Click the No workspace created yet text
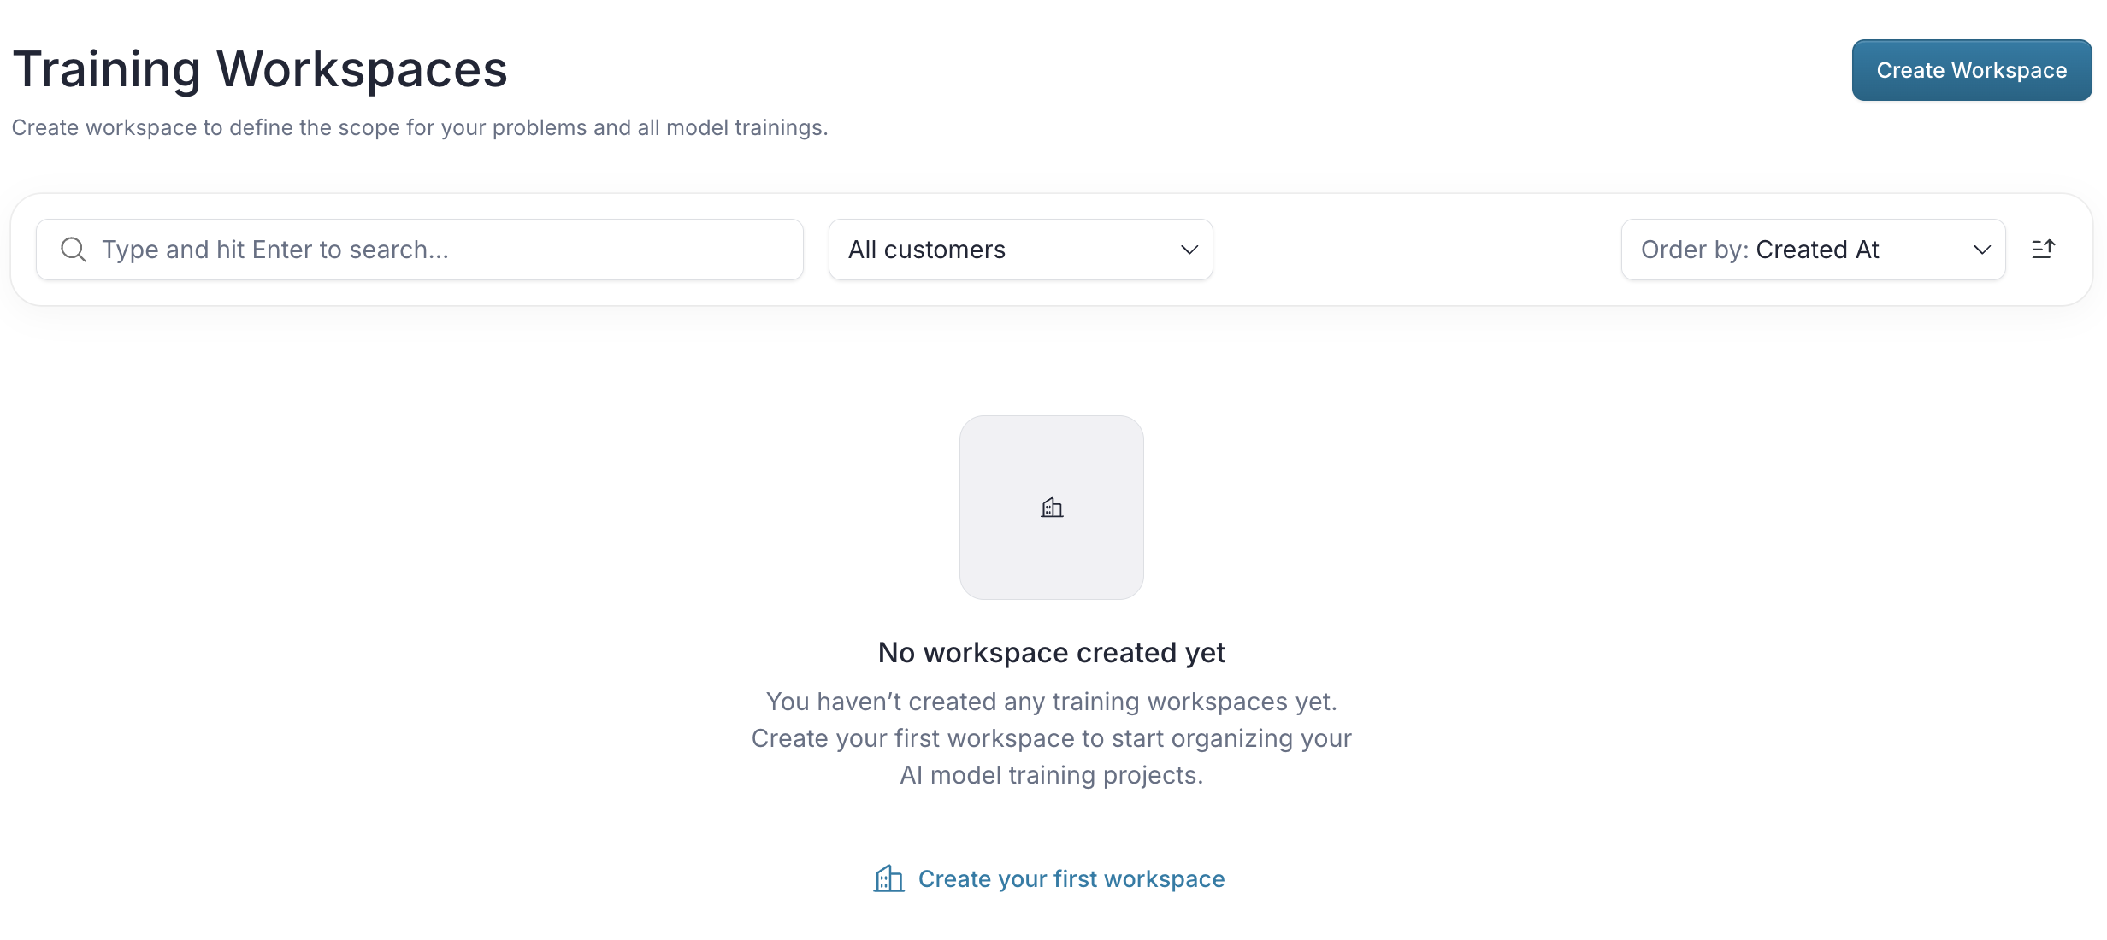The height and width of the screenshot is (940, 2107). click(x=1051, y=653)
